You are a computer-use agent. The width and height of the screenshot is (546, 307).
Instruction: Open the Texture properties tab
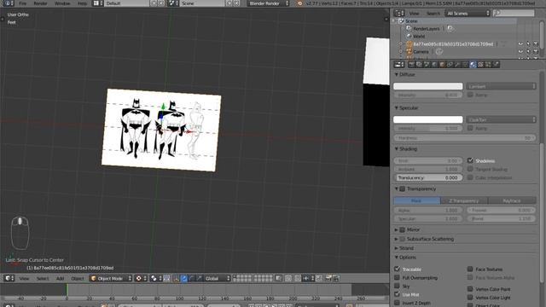point(480,65)
